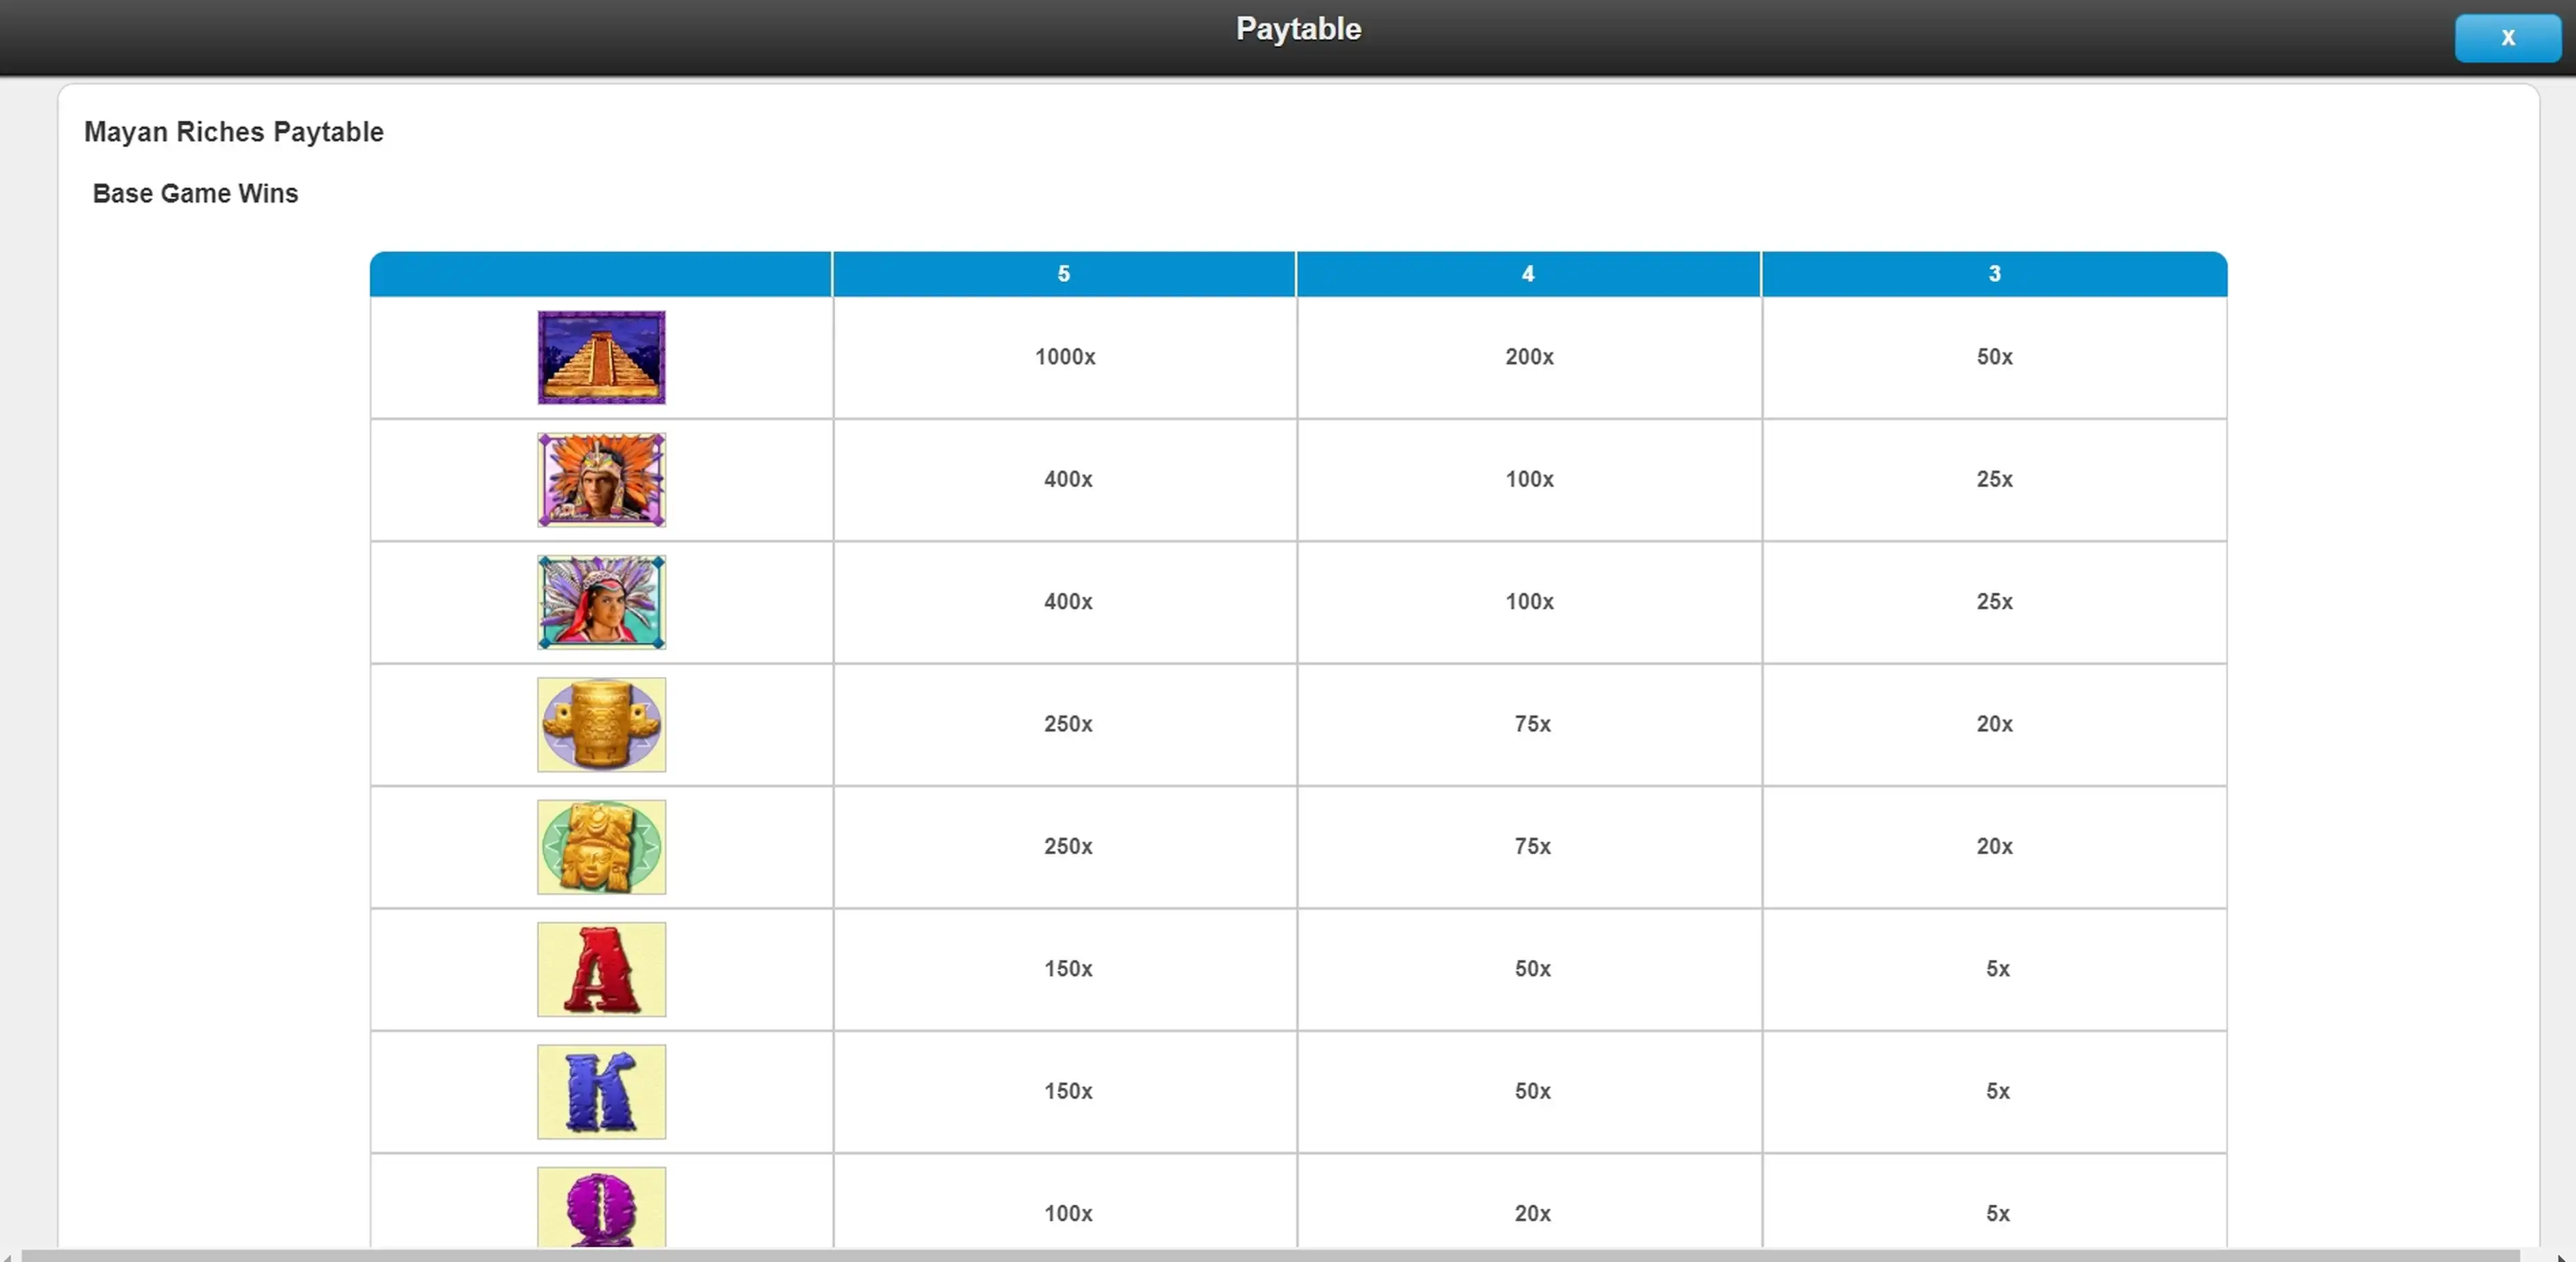Click 25x in the Mayan princess row
Screen dimensions: 2576x1262
click(x=1994, y=602)
